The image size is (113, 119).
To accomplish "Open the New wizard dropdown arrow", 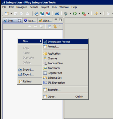I will pos(11,14).
